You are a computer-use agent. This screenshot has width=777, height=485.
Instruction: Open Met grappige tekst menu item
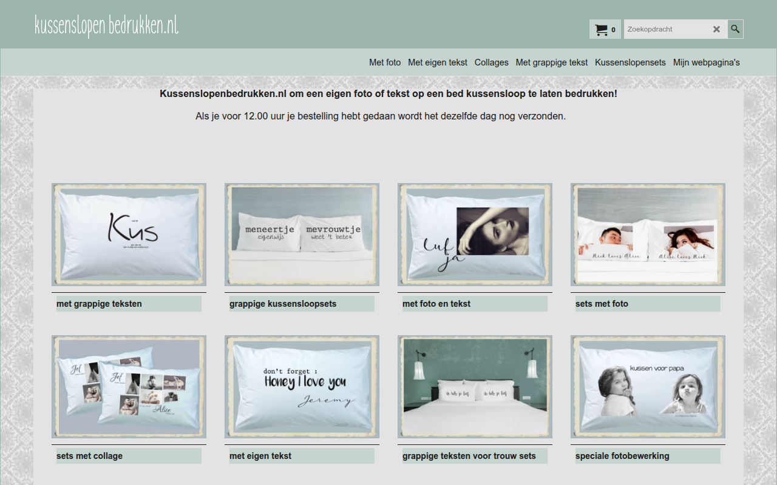(552, 62)
